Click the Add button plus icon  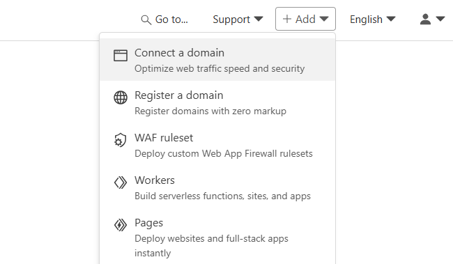point(286,19)
